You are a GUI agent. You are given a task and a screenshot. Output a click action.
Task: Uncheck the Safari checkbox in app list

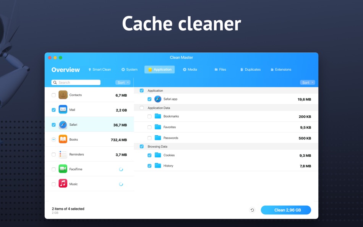[x=53, y=125]
